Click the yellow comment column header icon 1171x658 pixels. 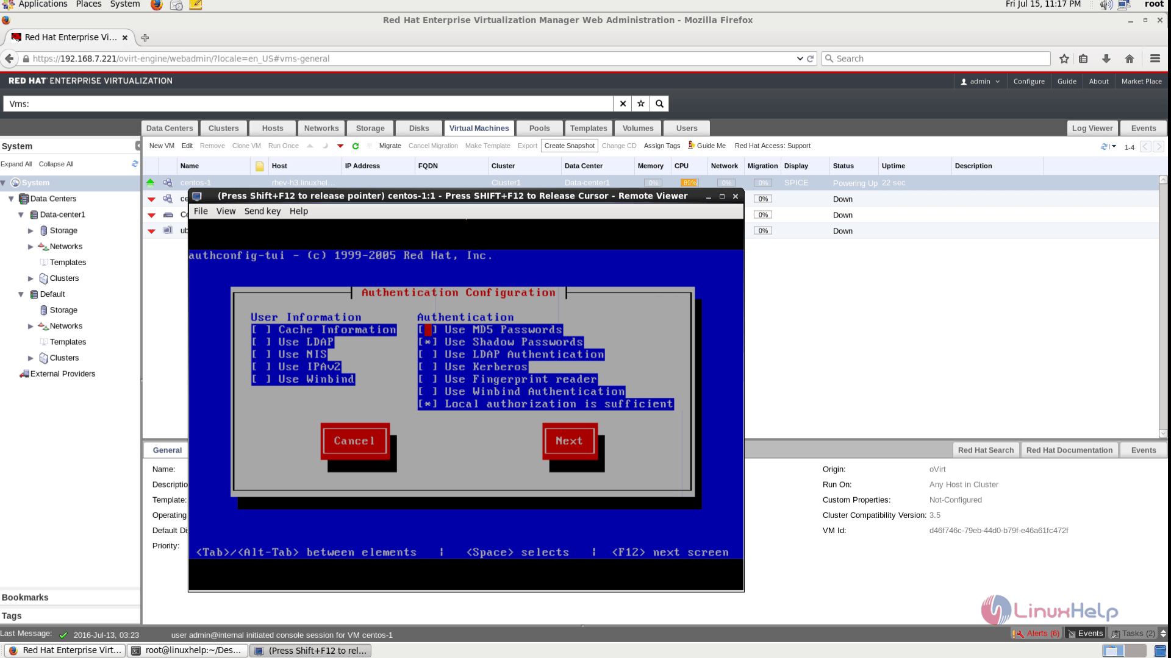tap(259, 166)
